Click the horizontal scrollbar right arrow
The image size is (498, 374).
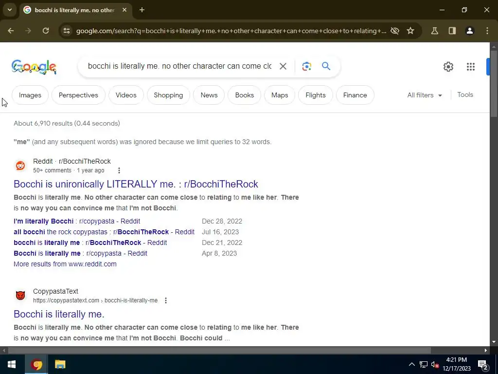click(486, 351)
